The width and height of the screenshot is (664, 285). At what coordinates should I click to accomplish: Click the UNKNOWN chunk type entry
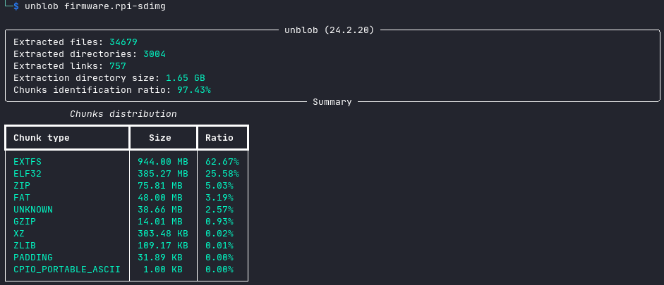(33, 210)
